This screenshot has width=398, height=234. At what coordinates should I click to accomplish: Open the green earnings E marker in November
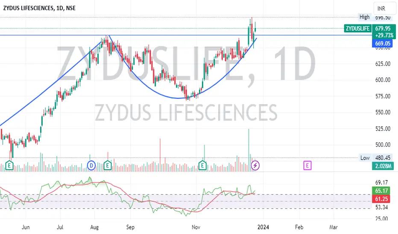coord(202,165)
